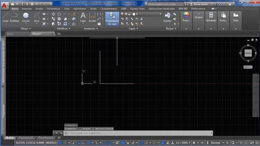Click the Table (Tabla) icon
260x146 pixels.
[x=99, y=24]
